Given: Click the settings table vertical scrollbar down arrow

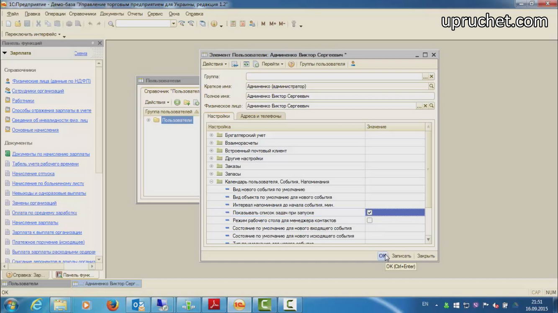Looking at the screenshot, I should pyautogui.click(x=428, y=240).
